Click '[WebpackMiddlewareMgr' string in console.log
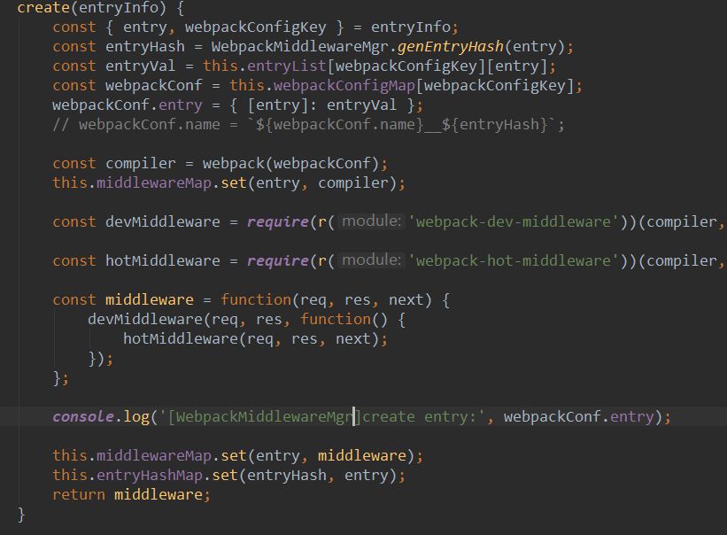Image resolution: width=727 pixels, height=535 pixels. point(256,416)
